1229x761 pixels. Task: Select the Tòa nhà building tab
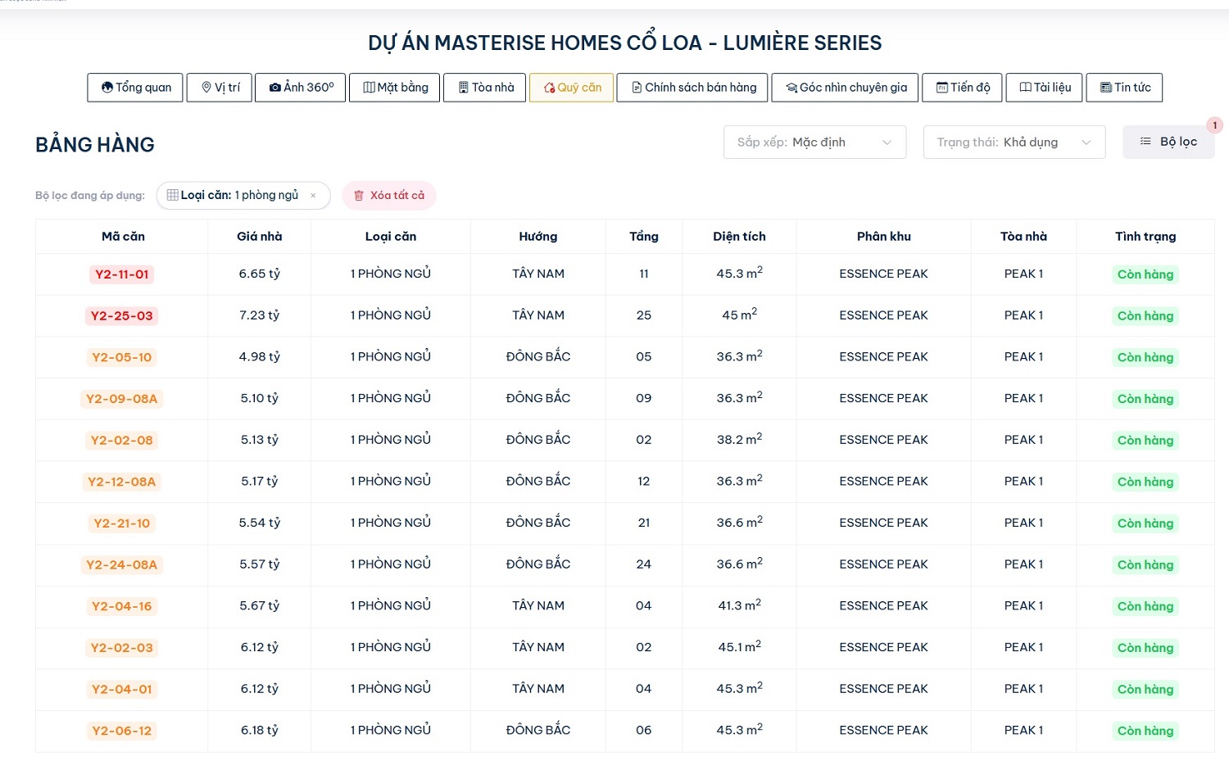(x=485, y=88)
